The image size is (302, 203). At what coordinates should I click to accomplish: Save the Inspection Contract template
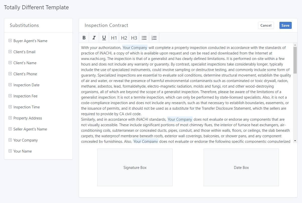[285, 25]
